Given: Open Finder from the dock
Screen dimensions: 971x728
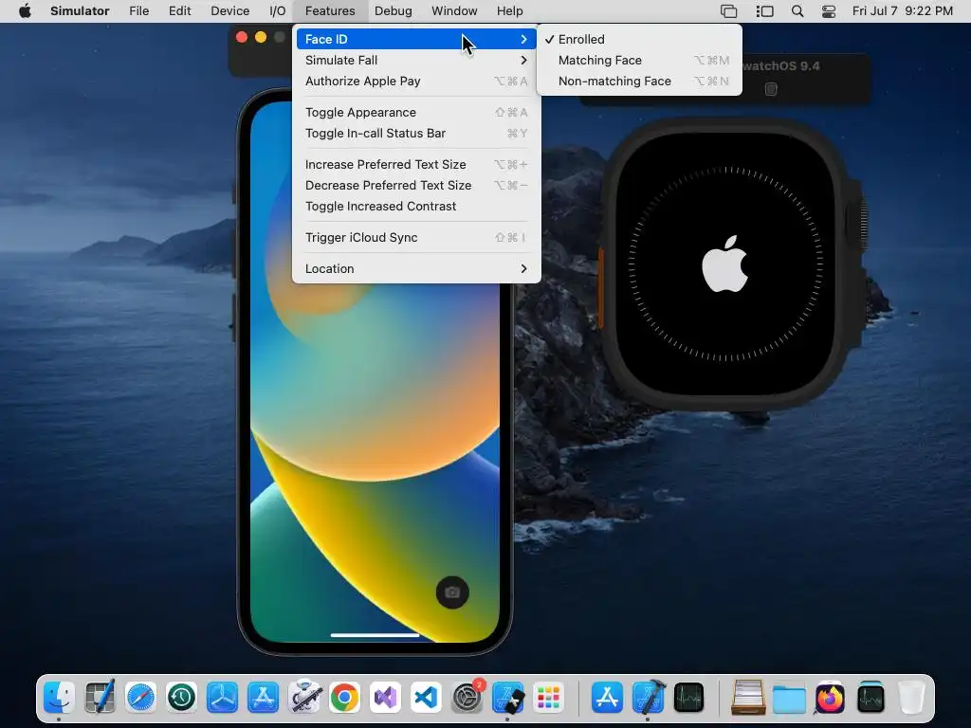Looking at the screenshot, I should click(60, 698).
